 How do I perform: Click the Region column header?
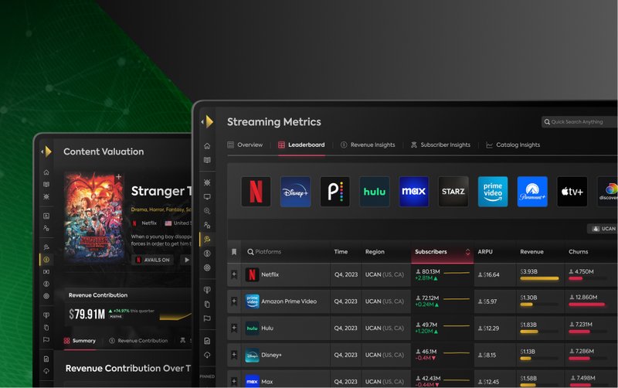(x=375, y=251)
